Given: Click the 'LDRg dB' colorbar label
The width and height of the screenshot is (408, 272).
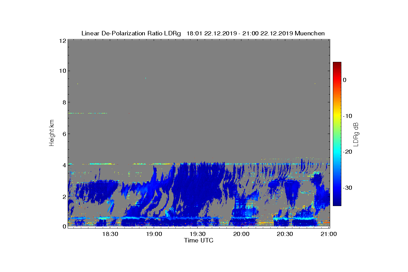Looking at the screenshot, I should click(x=356, y=134).
